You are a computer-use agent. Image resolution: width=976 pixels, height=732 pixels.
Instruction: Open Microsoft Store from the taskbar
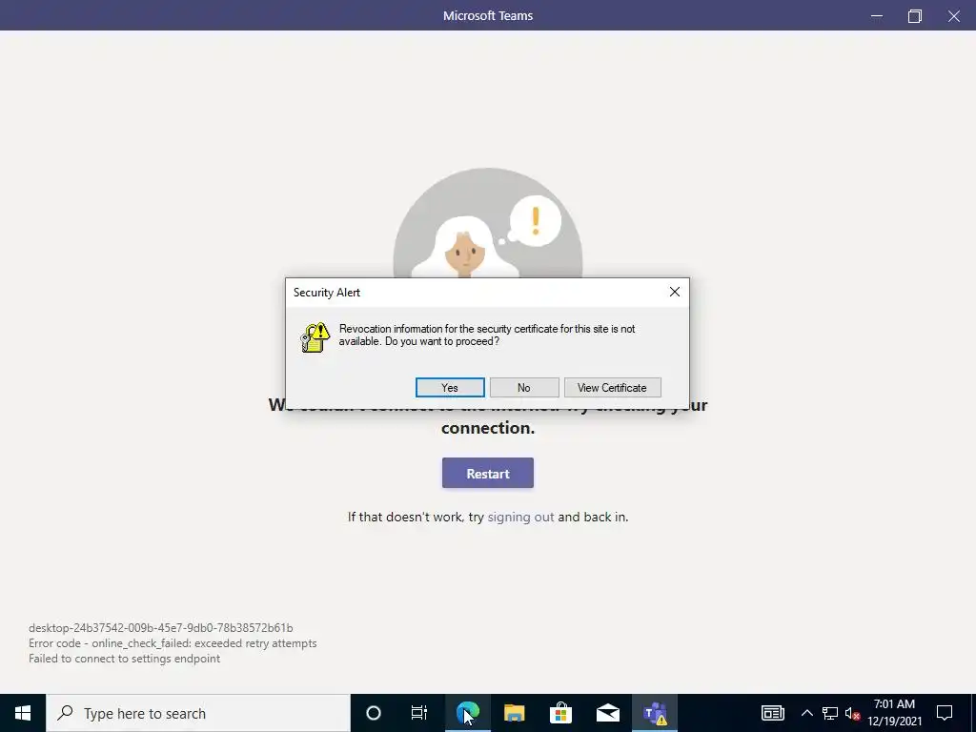pos(560,713)
